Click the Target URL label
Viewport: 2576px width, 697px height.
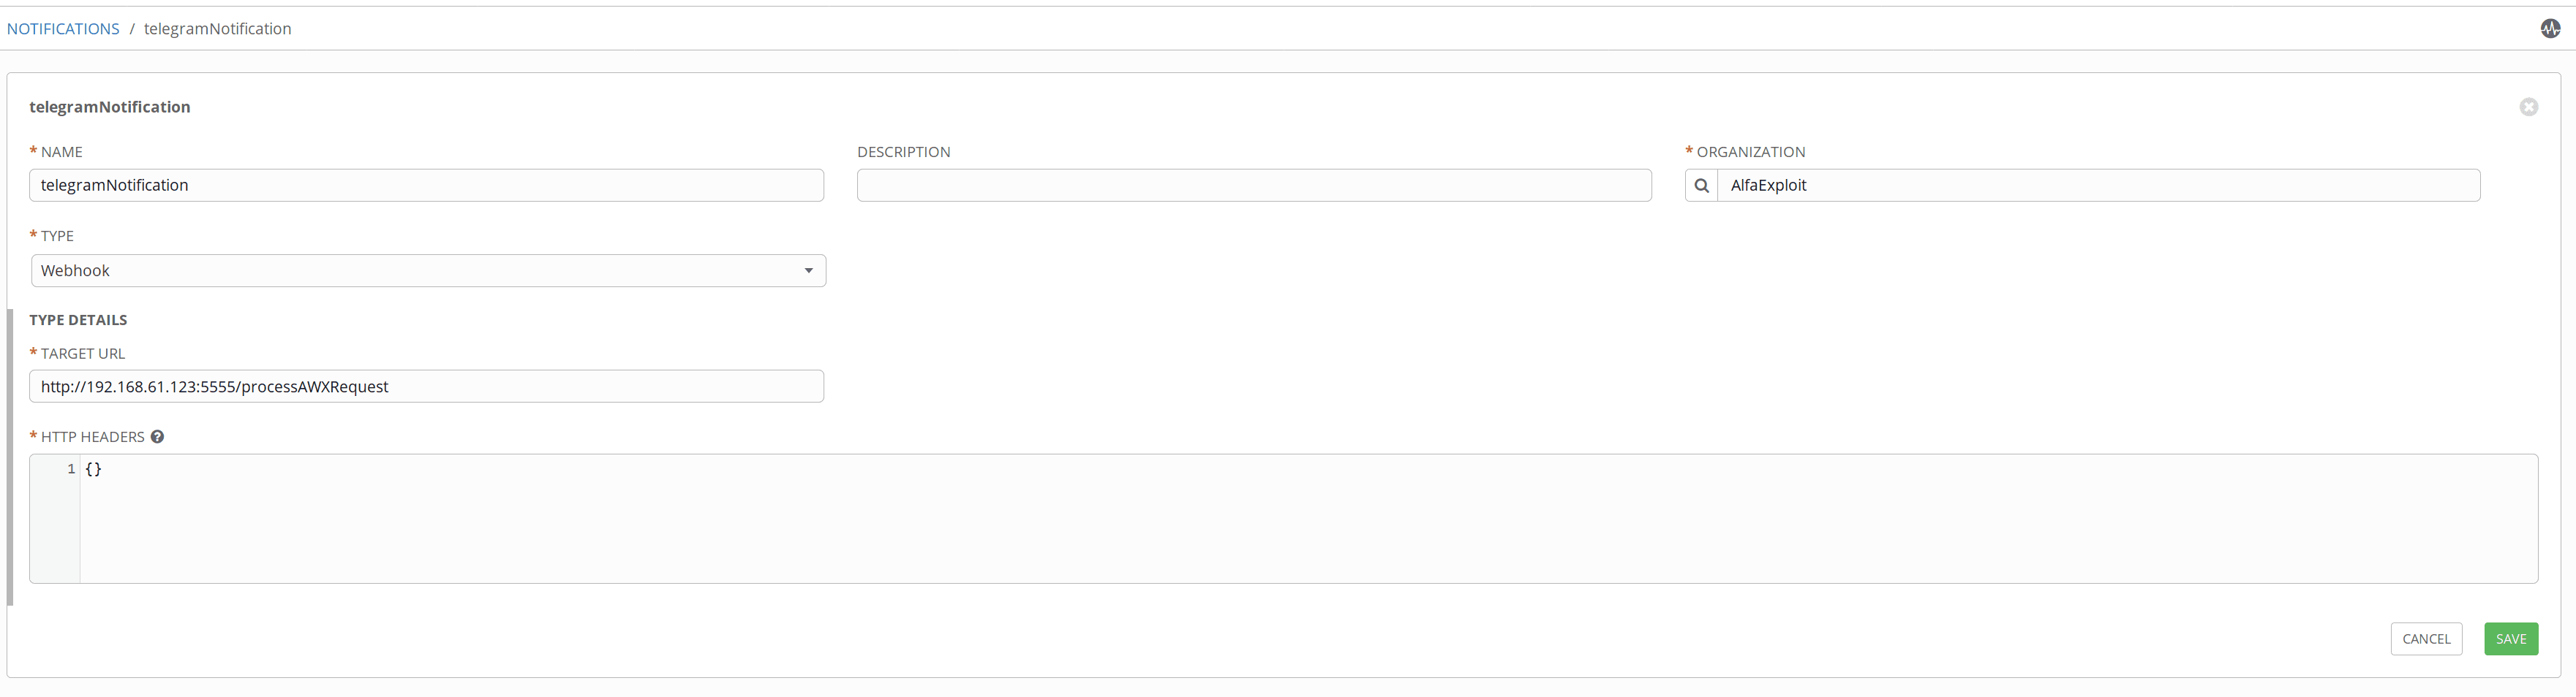83,354
